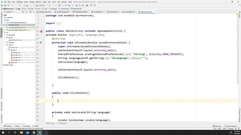Click the ClickButton() breadcrumb below the editor
The height and width of the screenshot is (135, 241).
coord(62,123)
